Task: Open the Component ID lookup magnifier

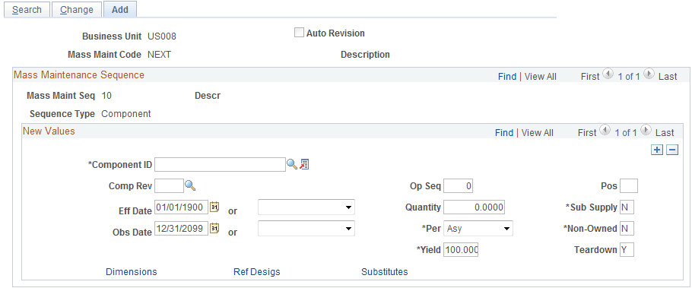Action: [x=292, y=164]
